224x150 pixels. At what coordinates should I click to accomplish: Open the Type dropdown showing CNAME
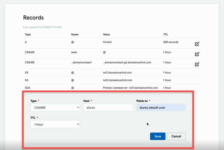click(x=55, y=107)
